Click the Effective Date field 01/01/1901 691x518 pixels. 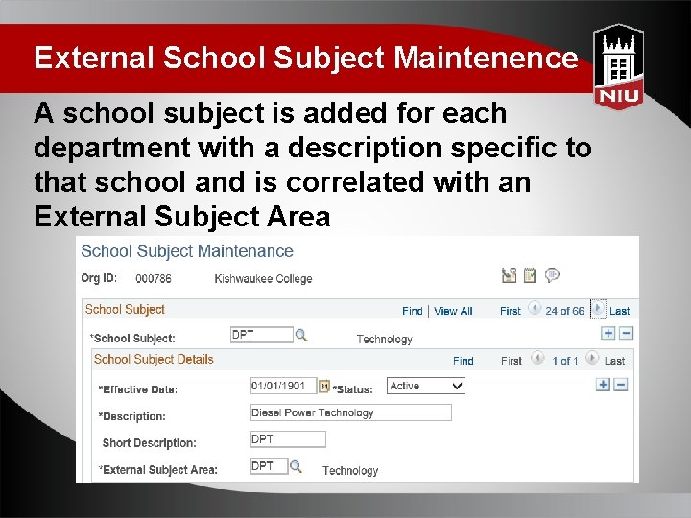(283, 386)
